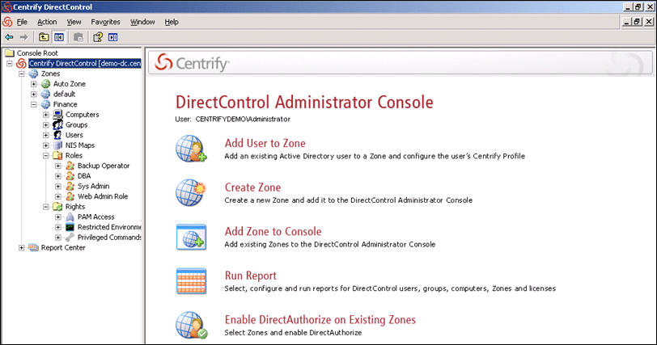Viewport: 657px width, 345px height.
Task: Click the Back arrow toolbar button
Action: click(x=9, y=37)
